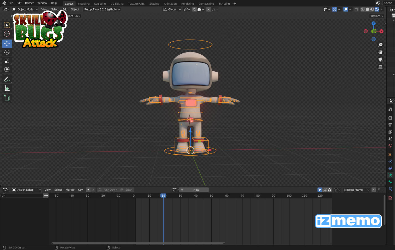Select the Rotate tool

point(7,52)
